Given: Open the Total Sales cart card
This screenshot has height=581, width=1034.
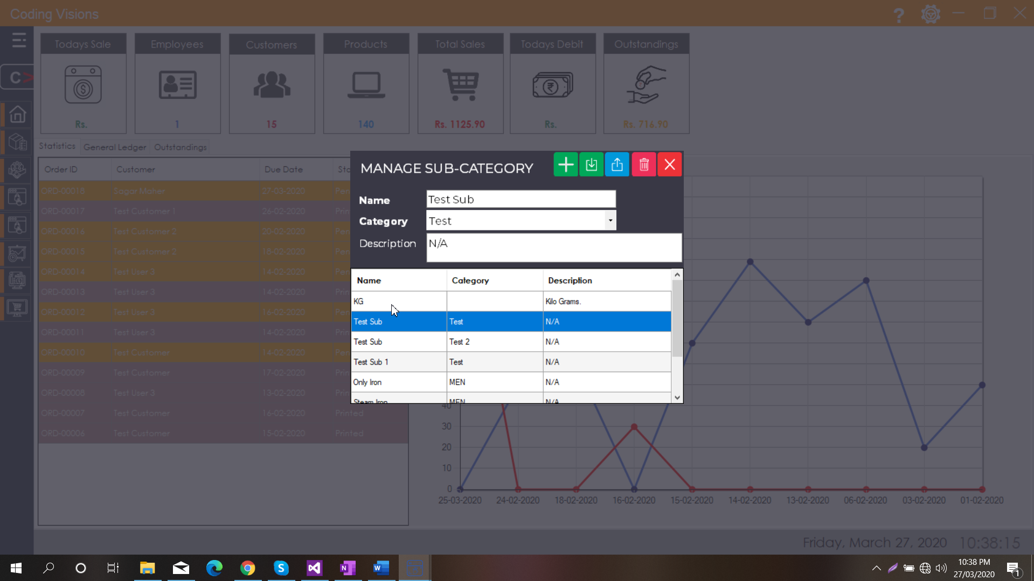Looking at the screenshot, I should click(460, 83).
